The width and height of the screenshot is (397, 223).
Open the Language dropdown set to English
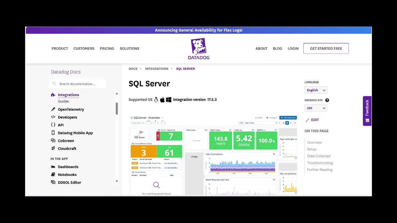click(316, 90)
